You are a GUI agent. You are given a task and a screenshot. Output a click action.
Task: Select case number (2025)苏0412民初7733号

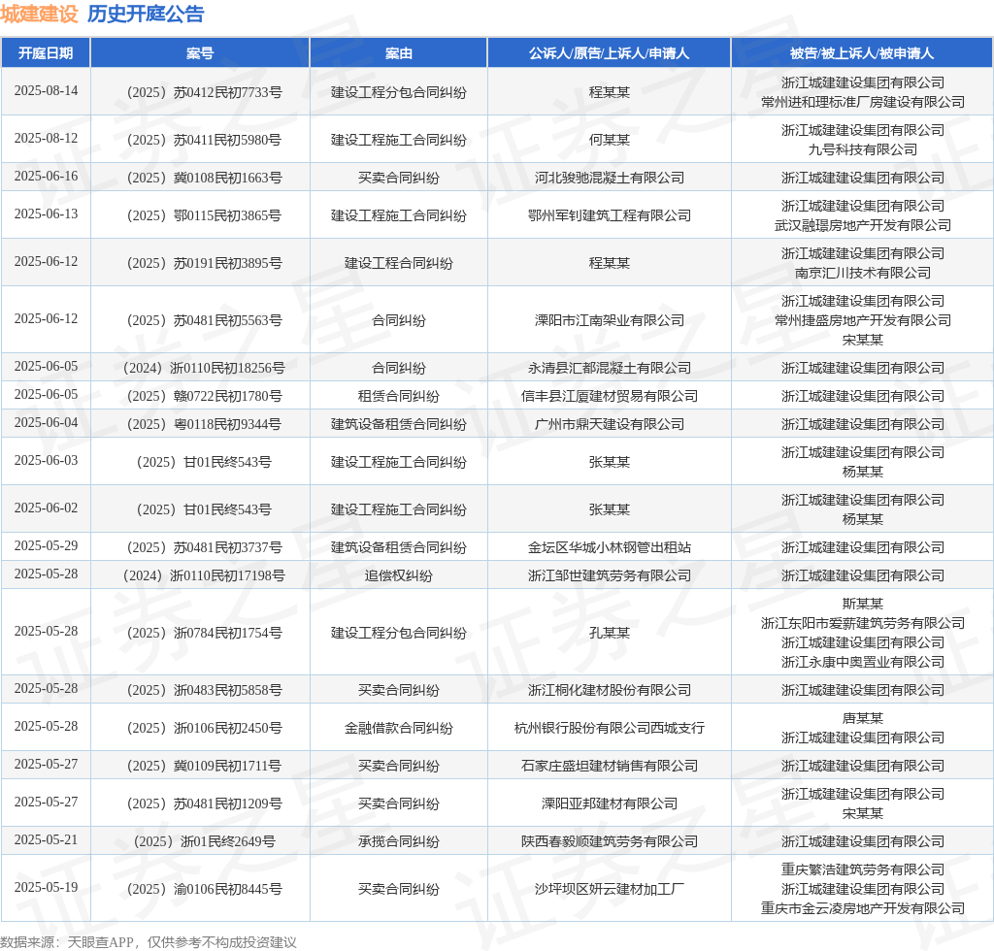[204, 92]
